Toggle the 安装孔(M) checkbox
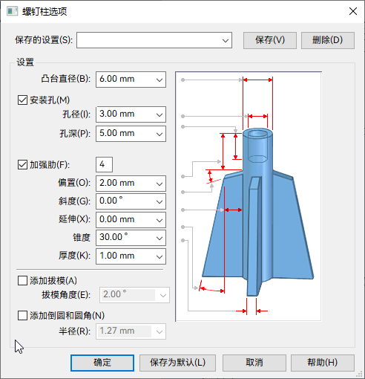365x379 pixels. click(x=22, y=100)
